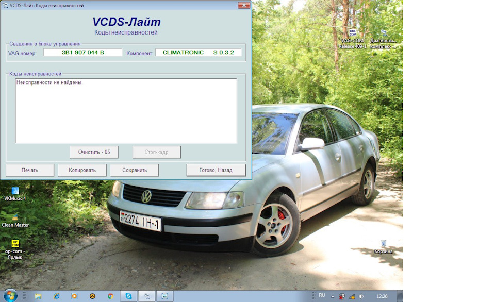Select the VKMusic 4 desktop icon

click(15, 194)
